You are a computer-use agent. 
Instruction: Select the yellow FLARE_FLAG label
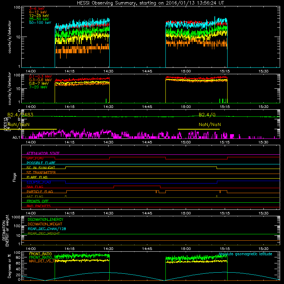click(37, 177)
